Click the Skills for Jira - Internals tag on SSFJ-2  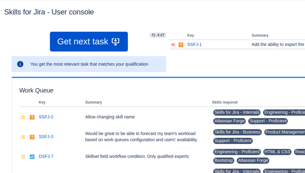point(237,112)
